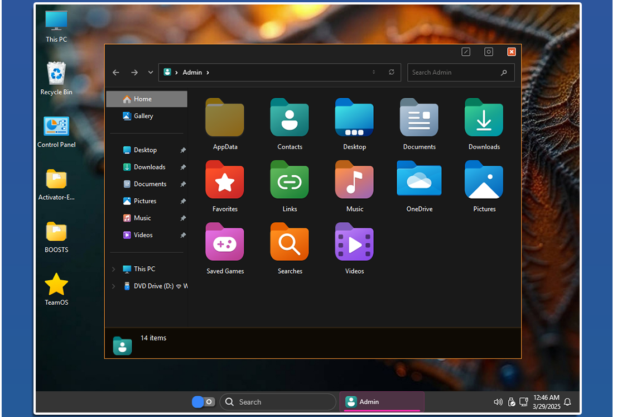Image resolution: width=617 pixels, height=417 pixels.
Task: Open the Searches folder icon
Action: [x=290, y=242]
